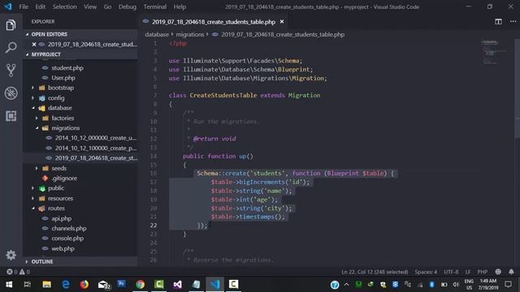Screen dimensions: 520x292
Task: Split the editor to the right
Action: 498,22
